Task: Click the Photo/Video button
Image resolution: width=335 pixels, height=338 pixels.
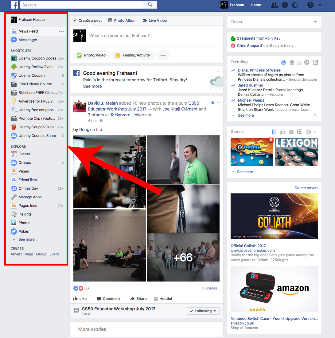Action: (x=92, y=55)
